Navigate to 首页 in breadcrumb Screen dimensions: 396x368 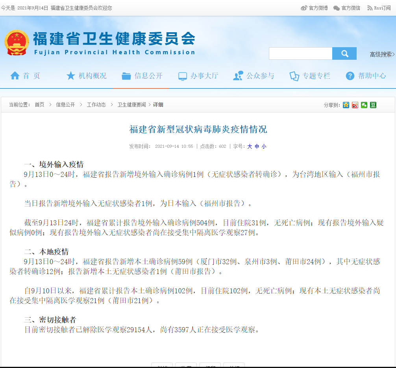click(39, 105)
